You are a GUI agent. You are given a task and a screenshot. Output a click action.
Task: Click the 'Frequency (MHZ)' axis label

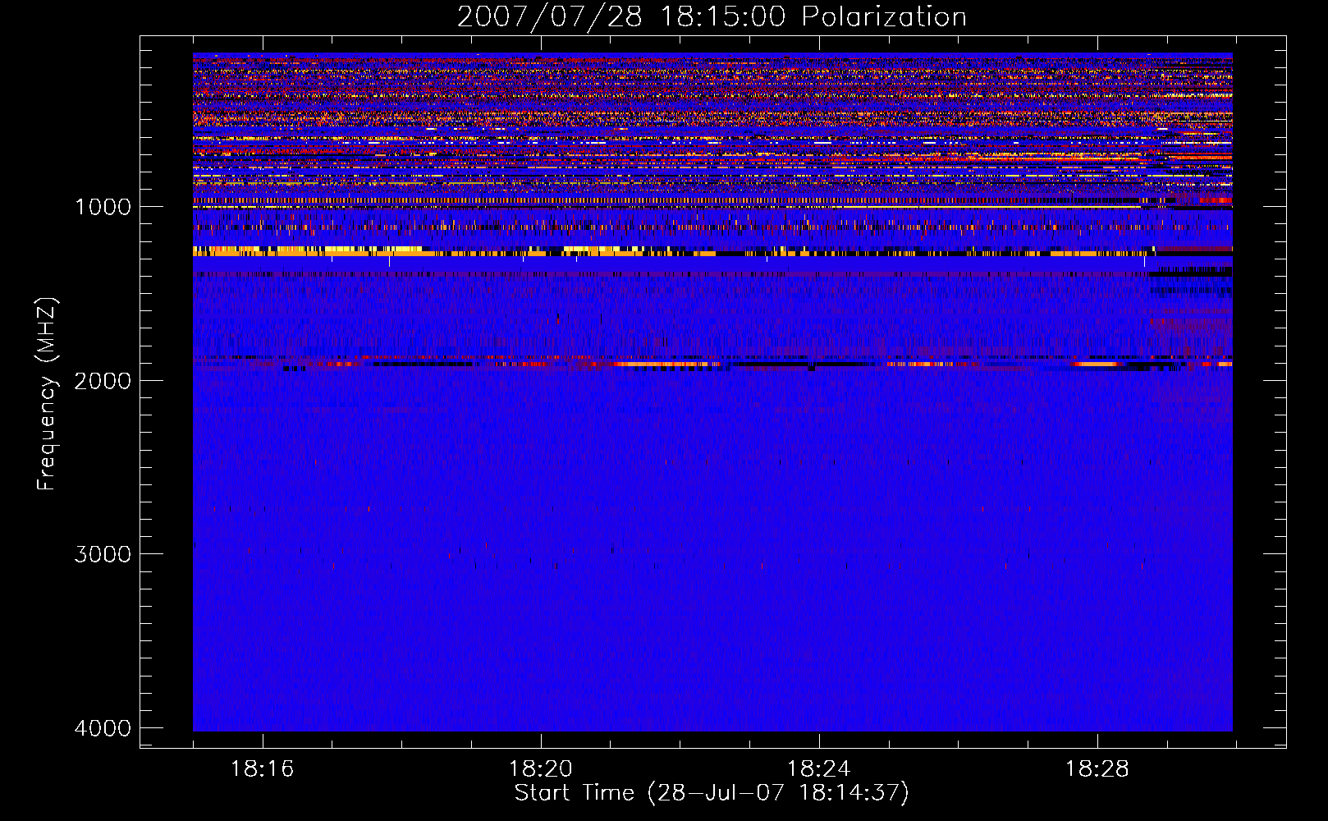(47, 394)
